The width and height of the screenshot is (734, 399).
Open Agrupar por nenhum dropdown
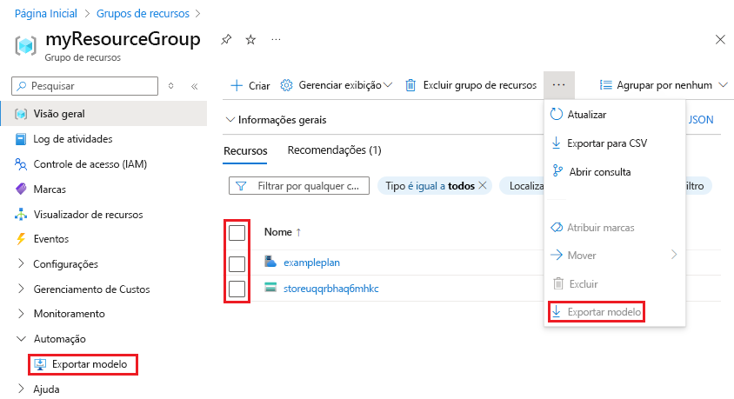click(664, 85)
